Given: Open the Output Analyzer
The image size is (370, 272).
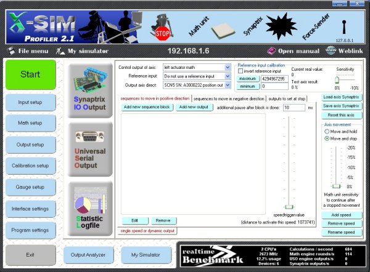Looking at the screenshot, I should [x=88, y=255].
